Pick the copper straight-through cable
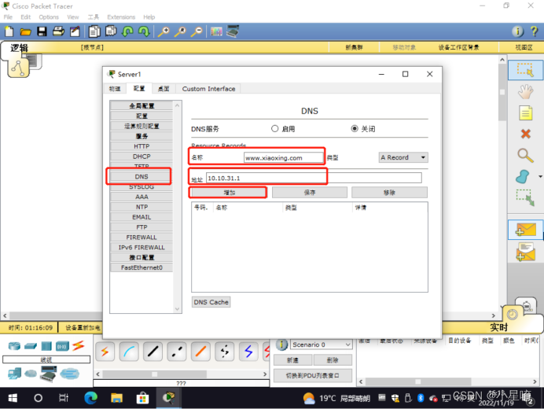Screen dimensions: 544x409 [153, 352]
